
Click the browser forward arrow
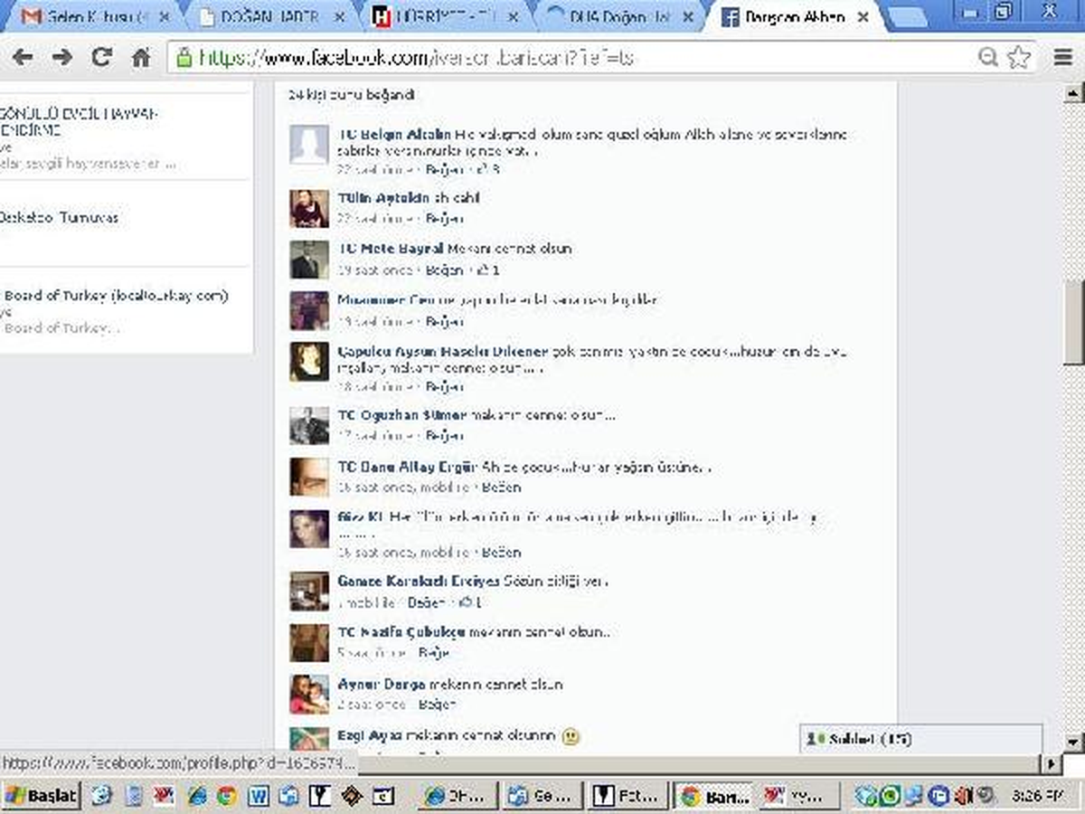(61, 57)
